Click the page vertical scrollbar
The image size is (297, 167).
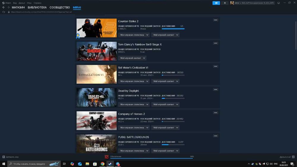click(296, 35)
